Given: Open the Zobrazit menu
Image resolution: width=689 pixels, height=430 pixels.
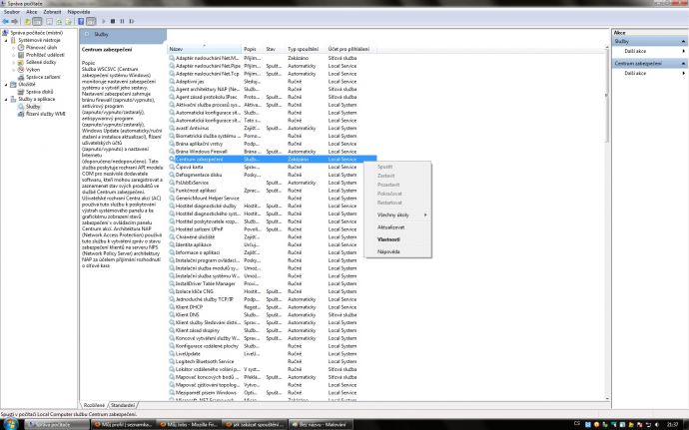Looking at the screenshot, I should coord(52,12).
